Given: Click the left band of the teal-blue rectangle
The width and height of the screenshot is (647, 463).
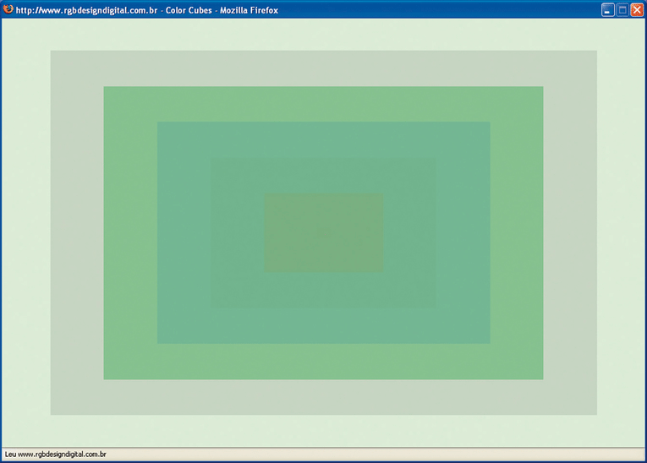Looking at the screenshot, I should 184,233.
